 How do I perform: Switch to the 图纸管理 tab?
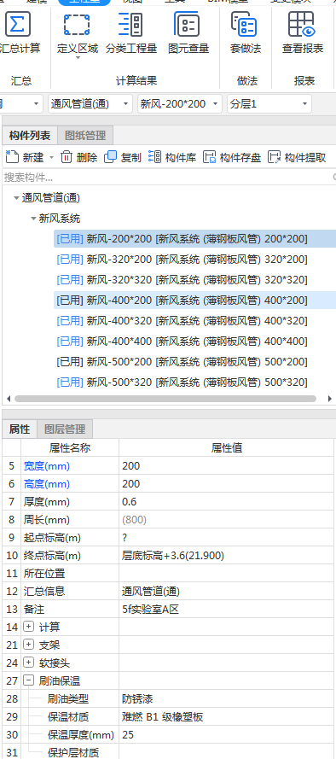[85, 136]
